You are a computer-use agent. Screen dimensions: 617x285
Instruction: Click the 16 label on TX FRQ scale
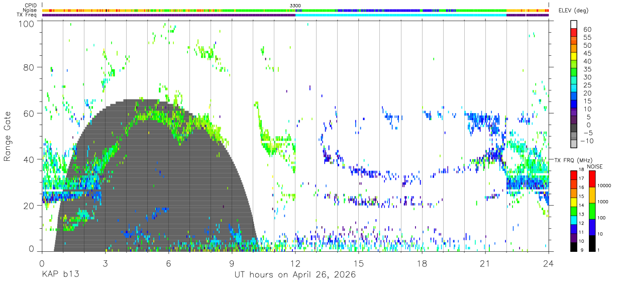click(x=582, y=187)
